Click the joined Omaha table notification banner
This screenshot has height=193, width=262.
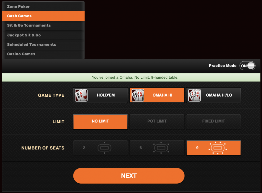131,77
